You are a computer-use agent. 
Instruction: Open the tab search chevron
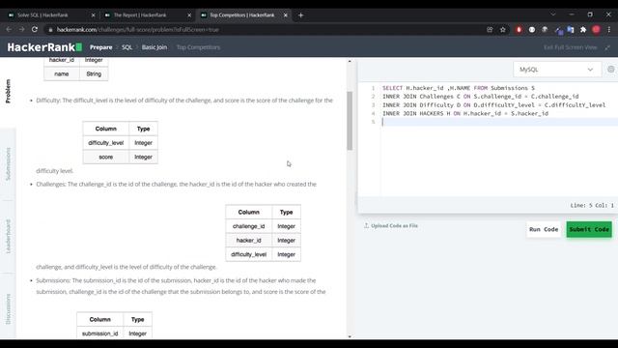click(553, 14)
